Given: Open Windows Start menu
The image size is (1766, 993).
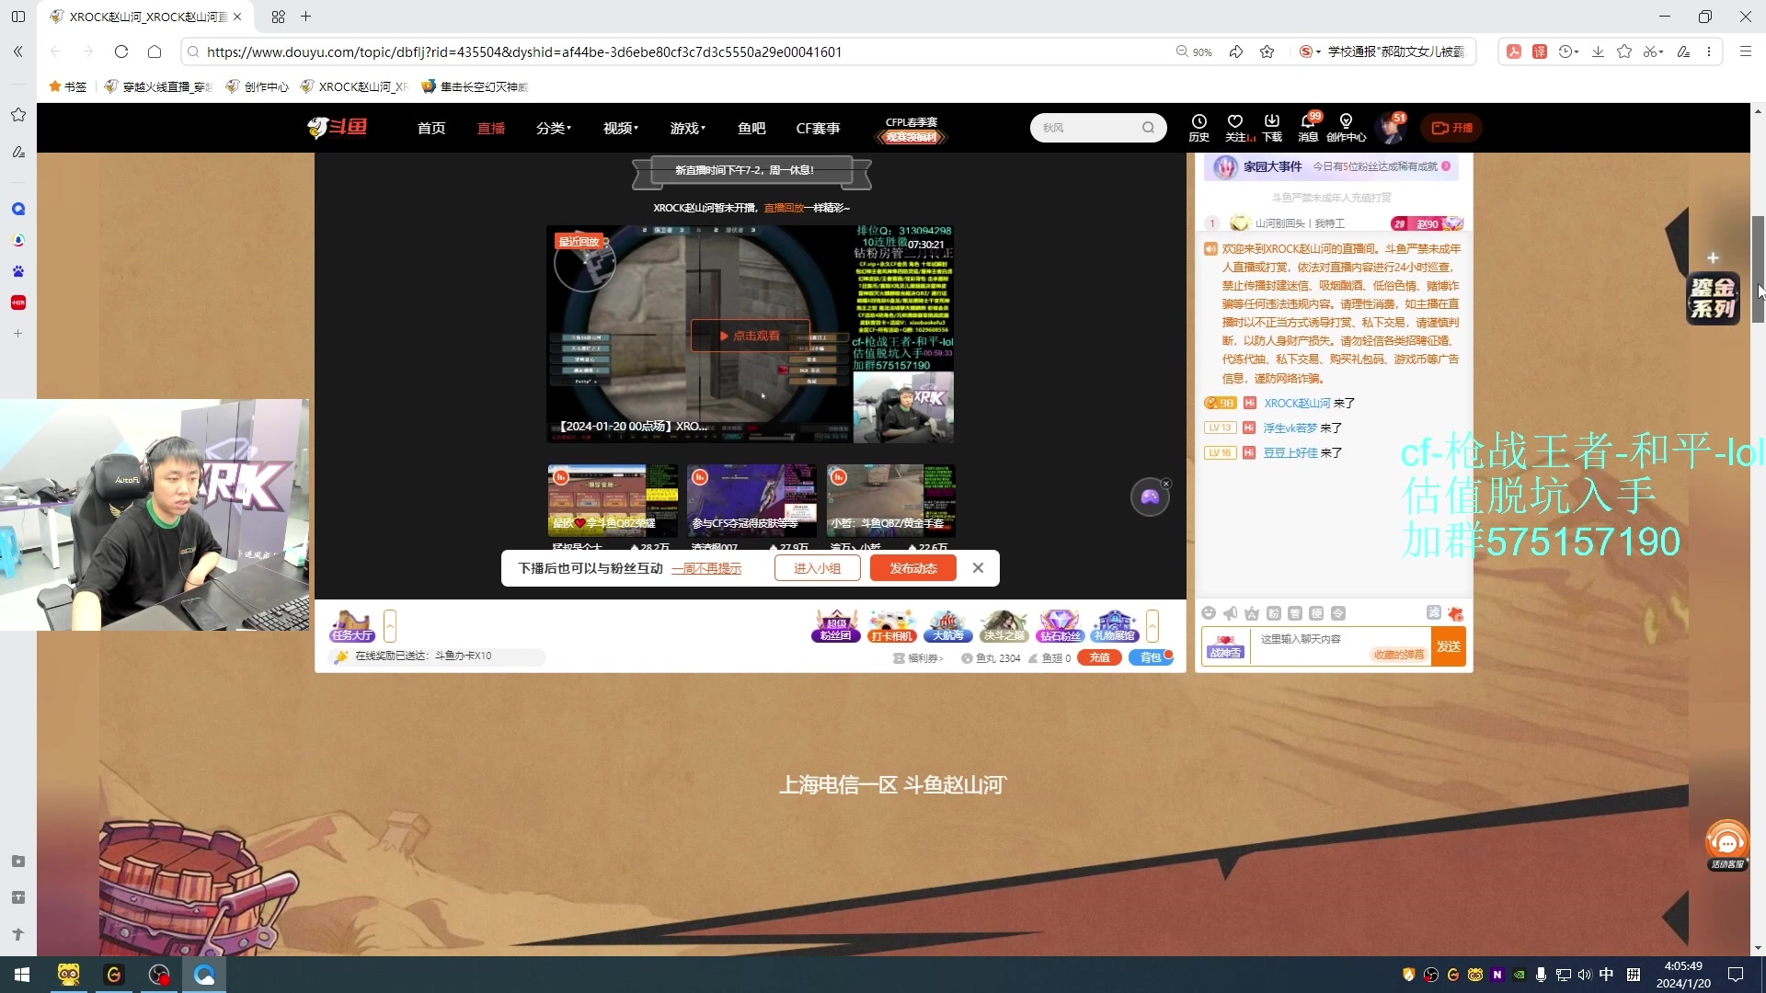Looking at the screenshot, I should [x=22, y=975].
